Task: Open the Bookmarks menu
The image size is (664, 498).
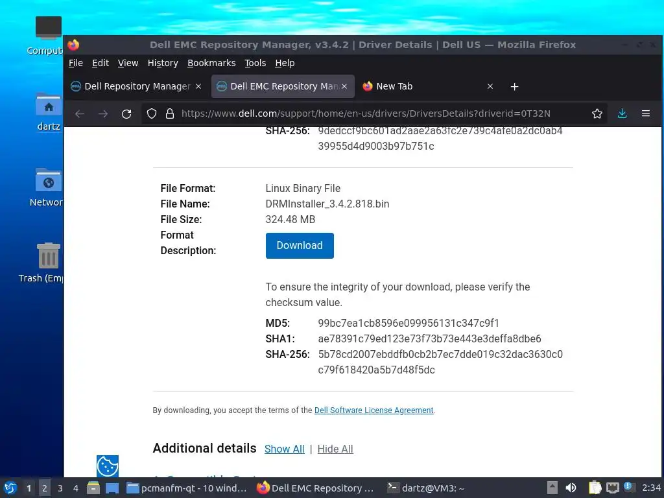Action: (211, 63)
